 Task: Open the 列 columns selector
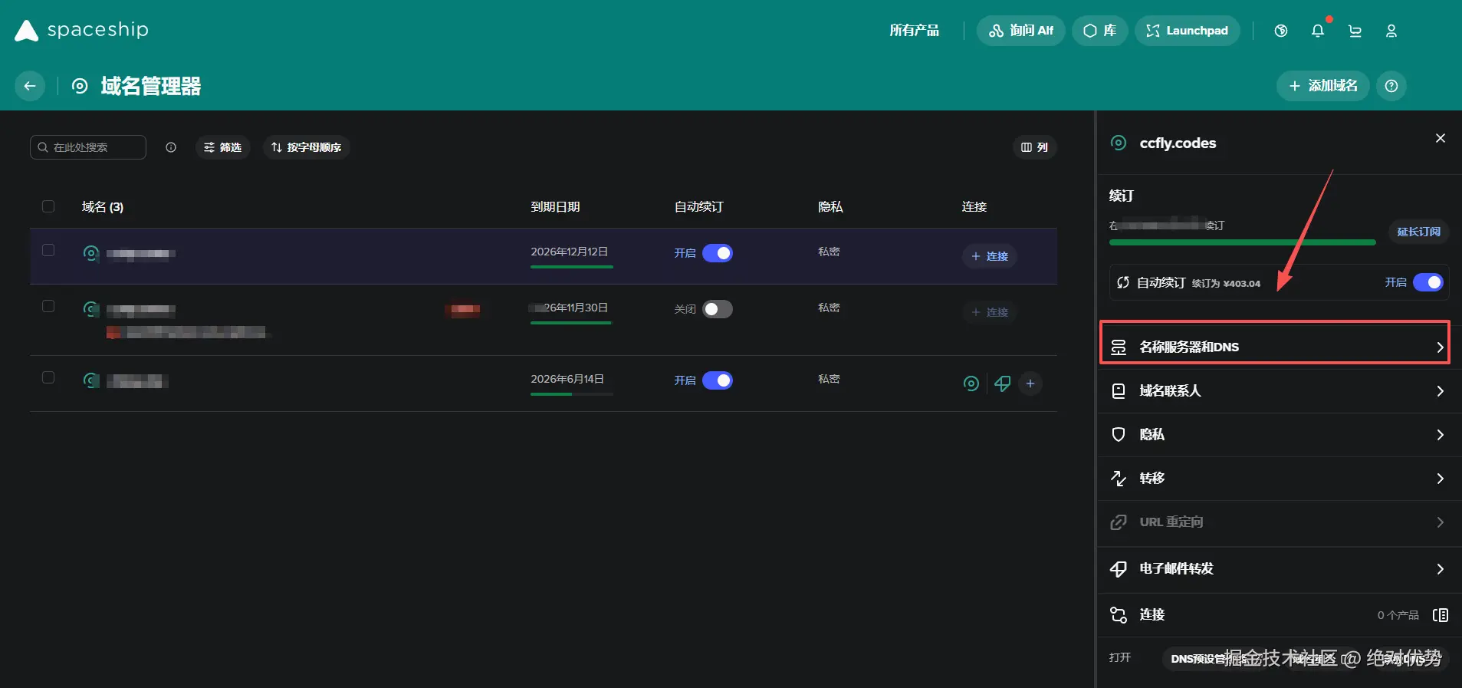[1034, 147]
